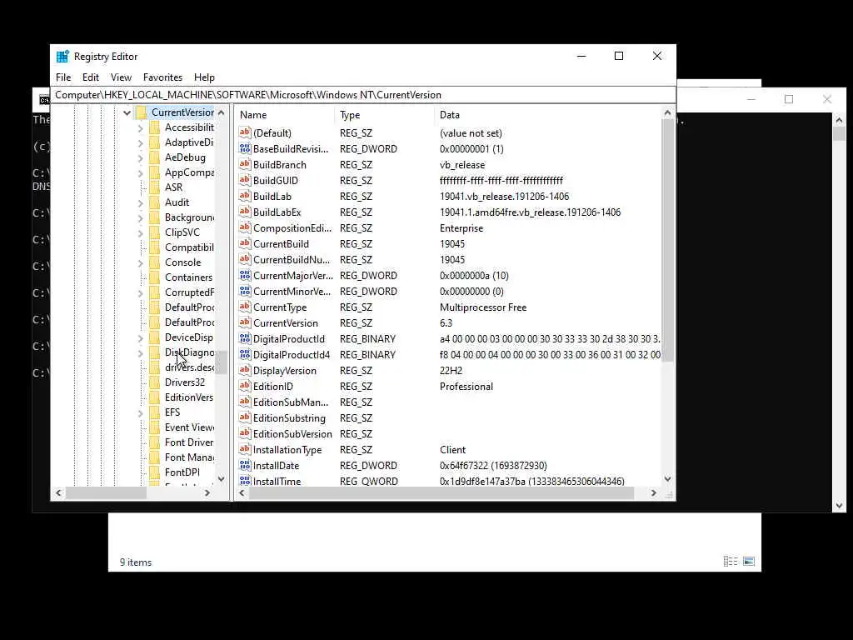
Task: Select the DigitalProductId binary icon
Action: click(245, 338)
